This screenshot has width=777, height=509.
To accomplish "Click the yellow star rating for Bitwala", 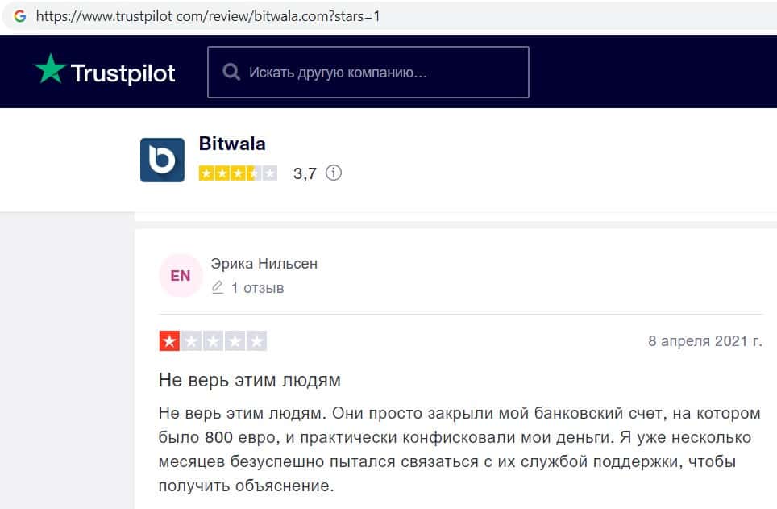I will 238,173.
